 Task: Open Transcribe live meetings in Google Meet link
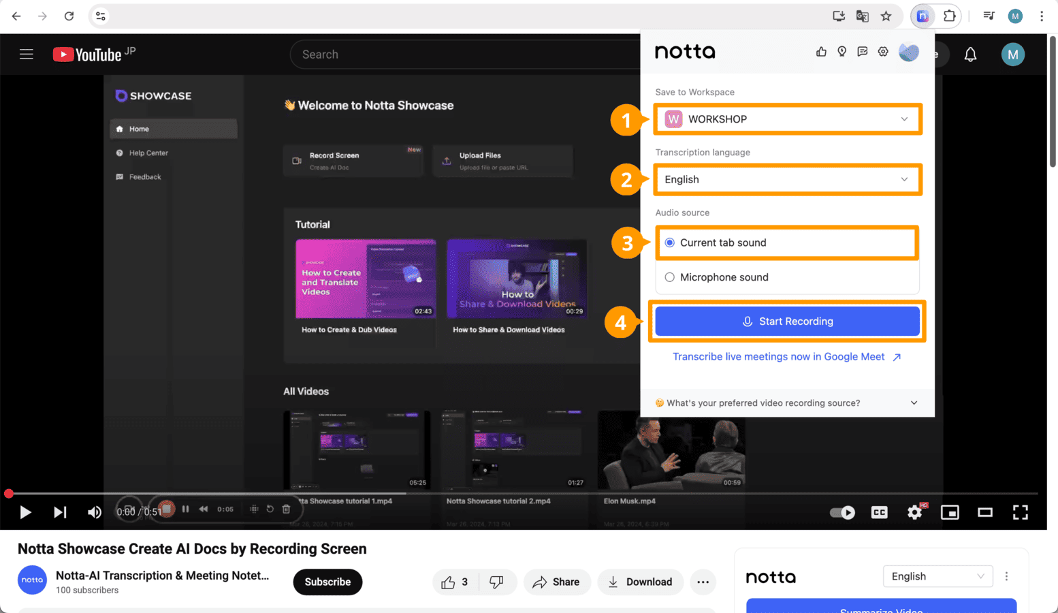click(786, 357)
